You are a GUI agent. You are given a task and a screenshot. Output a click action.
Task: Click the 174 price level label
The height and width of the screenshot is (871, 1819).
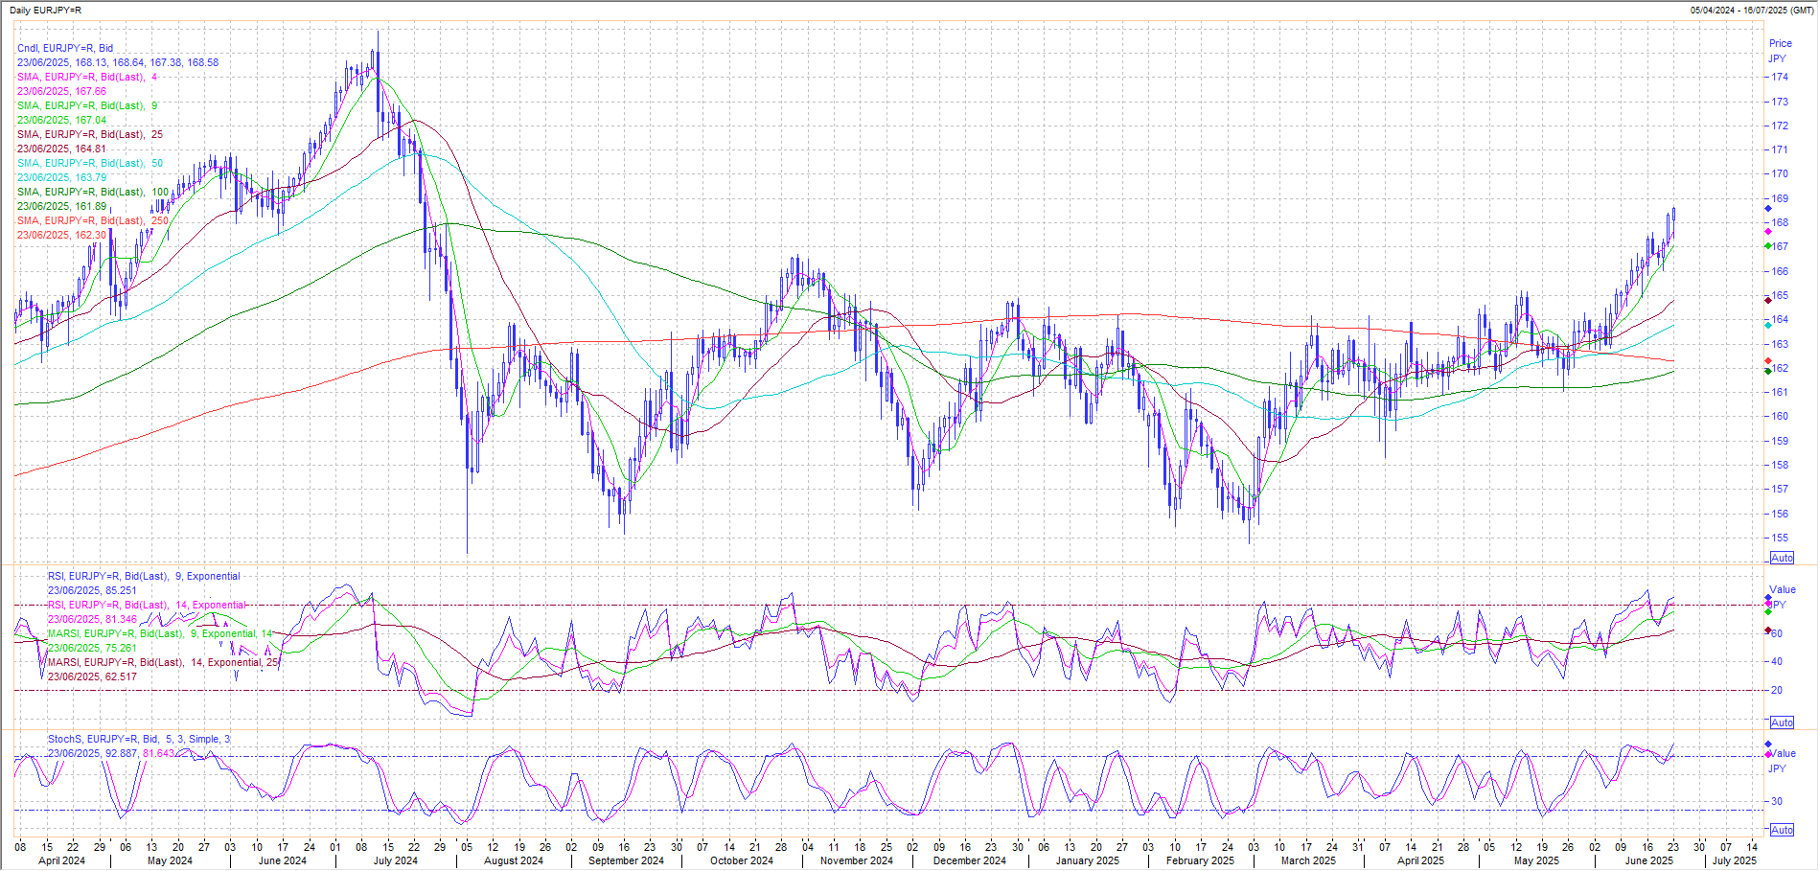1780,77
